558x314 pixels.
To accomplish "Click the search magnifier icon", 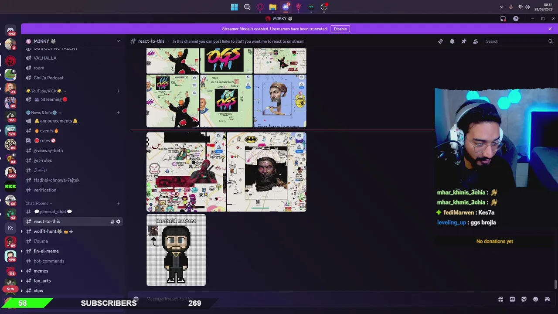I will click(x=551, y=41).
